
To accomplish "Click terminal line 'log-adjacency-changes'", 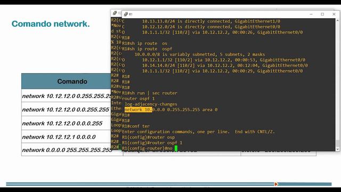I will (x=151, y=104).
